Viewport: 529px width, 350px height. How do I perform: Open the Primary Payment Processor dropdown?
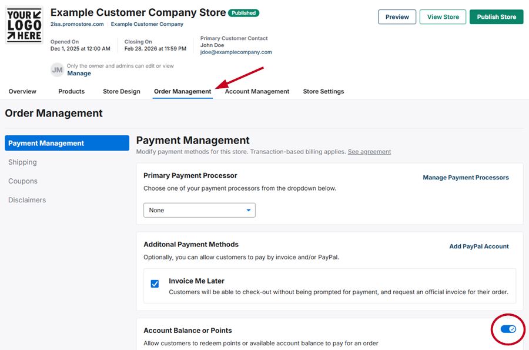[x=199, y=210]
